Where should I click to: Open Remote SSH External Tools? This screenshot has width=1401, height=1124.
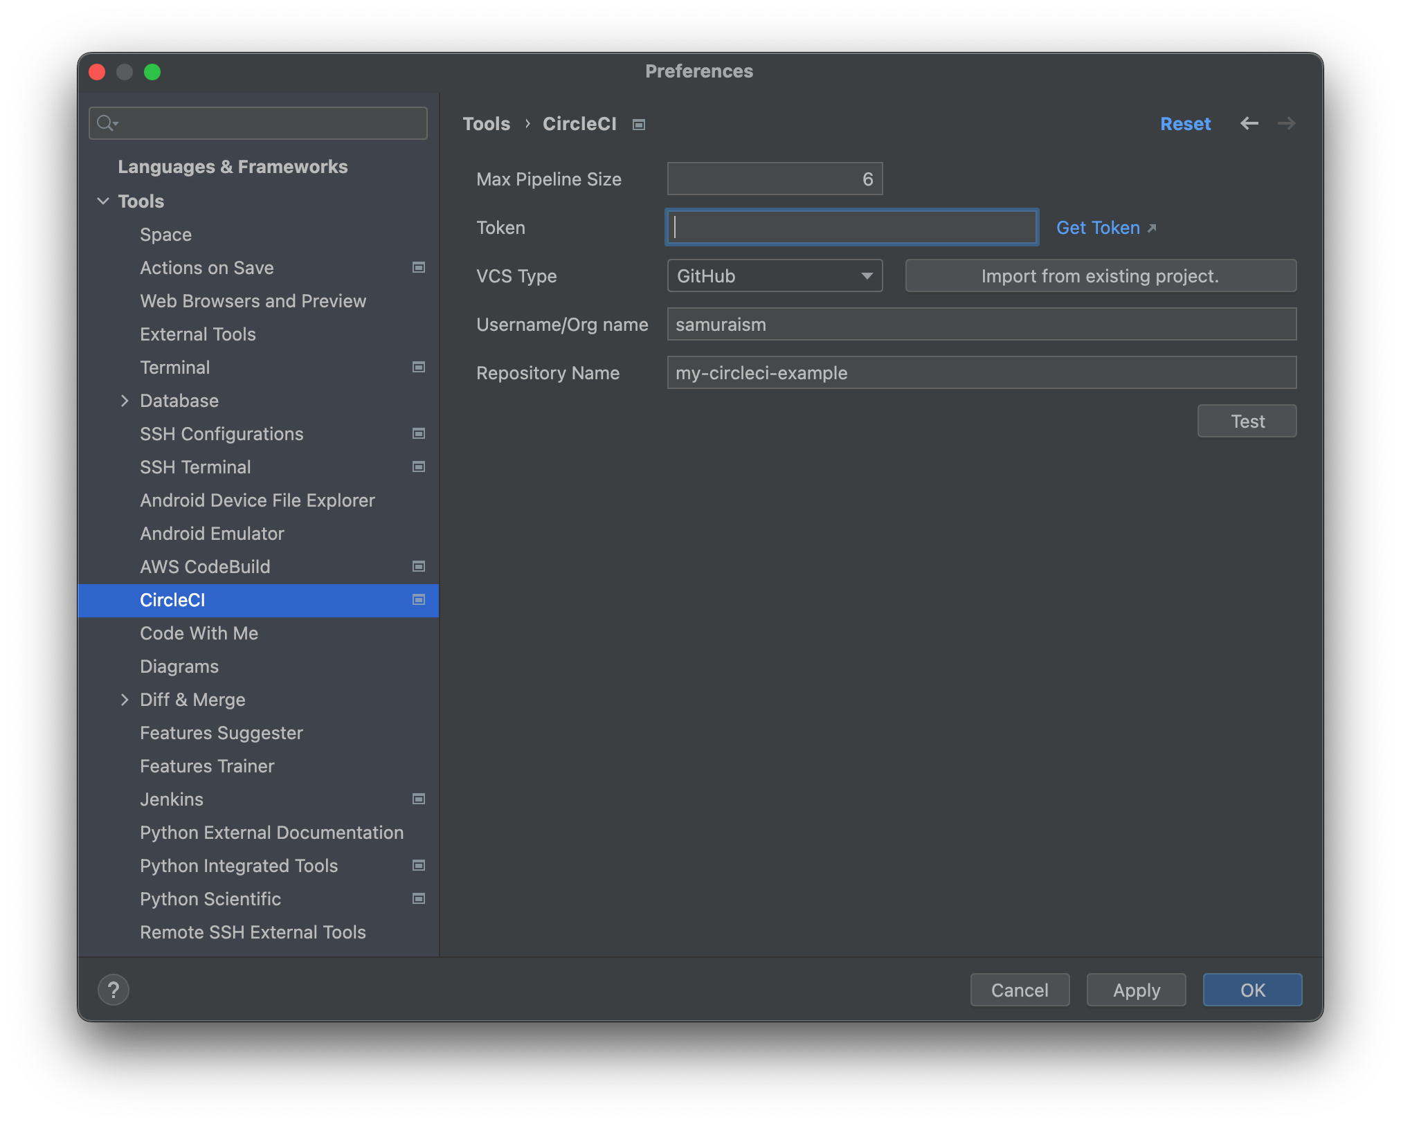coord(253,932)
